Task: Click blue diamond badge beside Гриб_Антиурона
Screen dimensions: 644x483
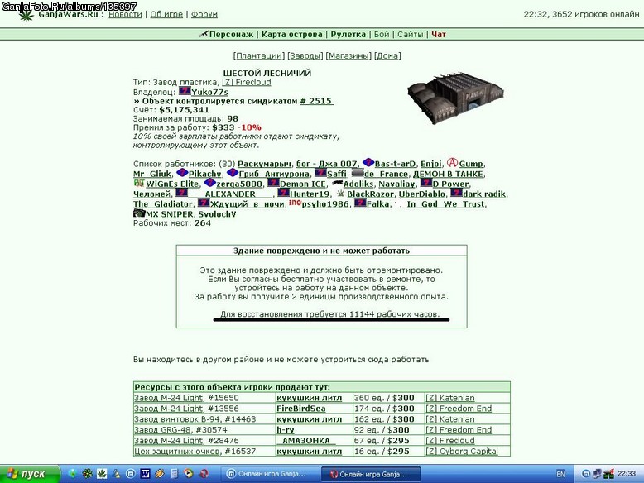Action: (233, 173)
